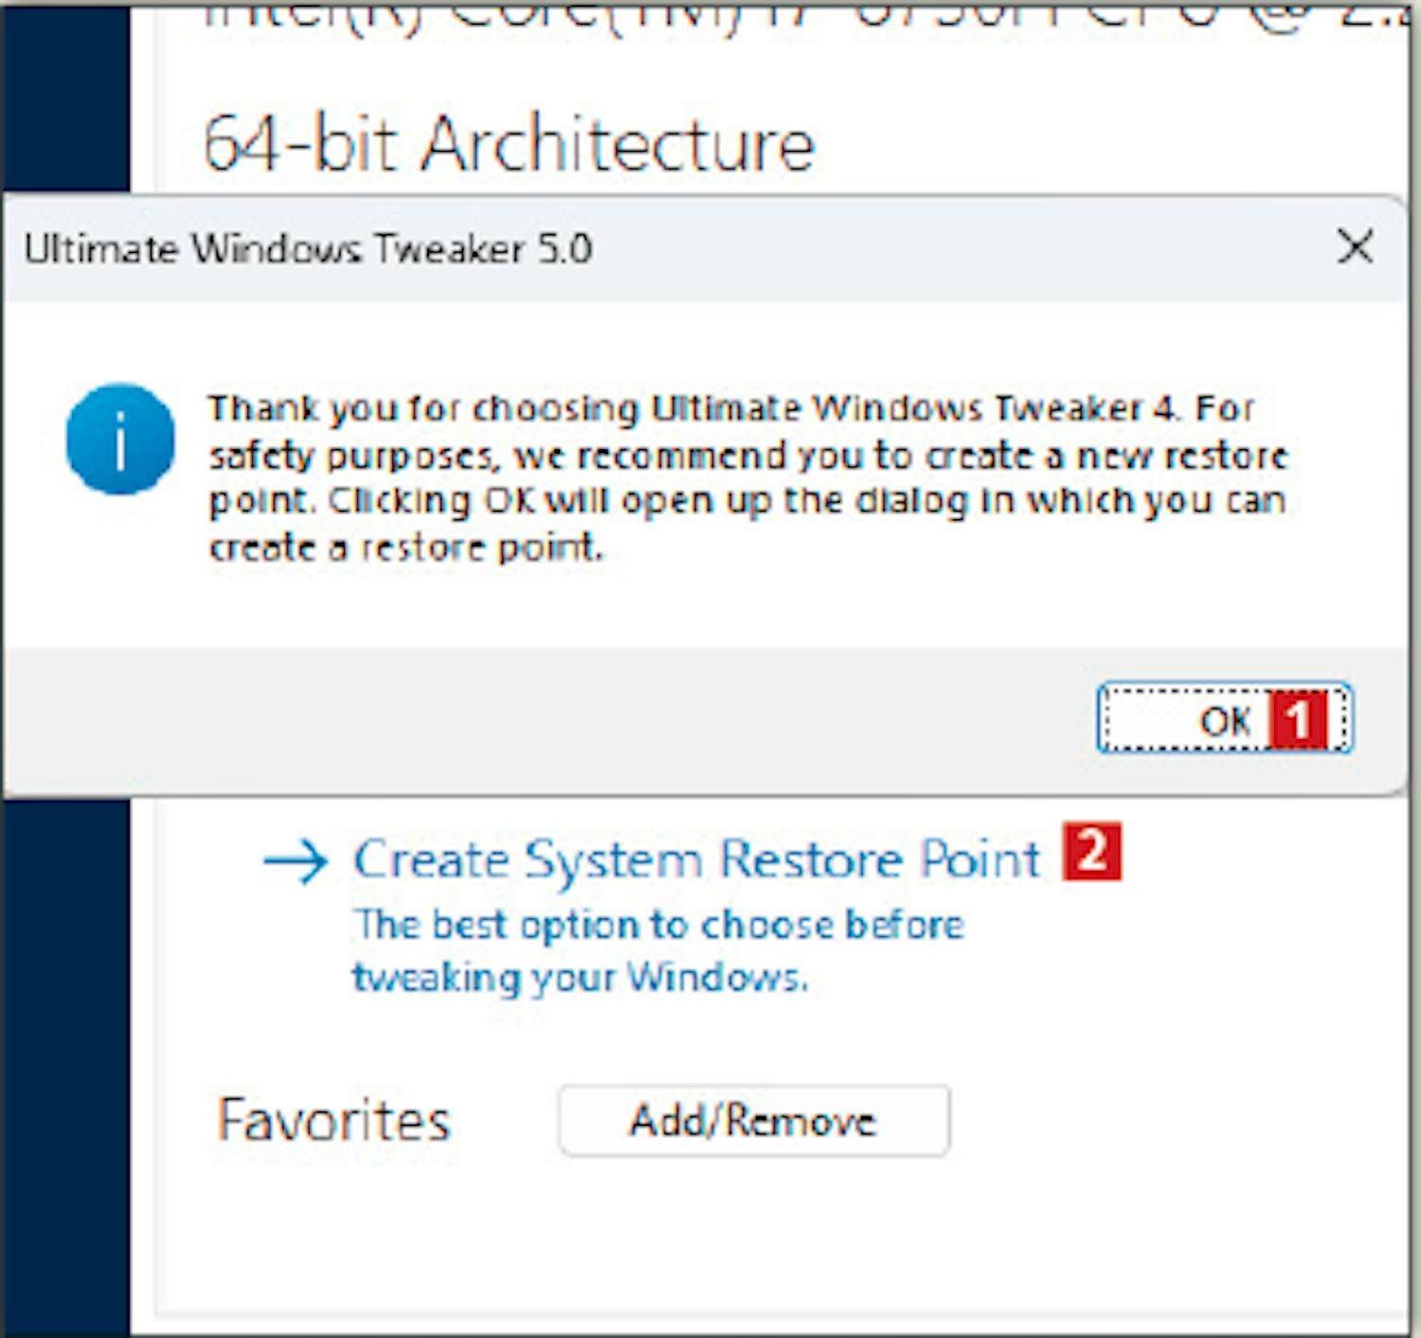The image size is (1421, 1338).
Task: Click the restore point recommendation message text
Action: coord(746,478)
